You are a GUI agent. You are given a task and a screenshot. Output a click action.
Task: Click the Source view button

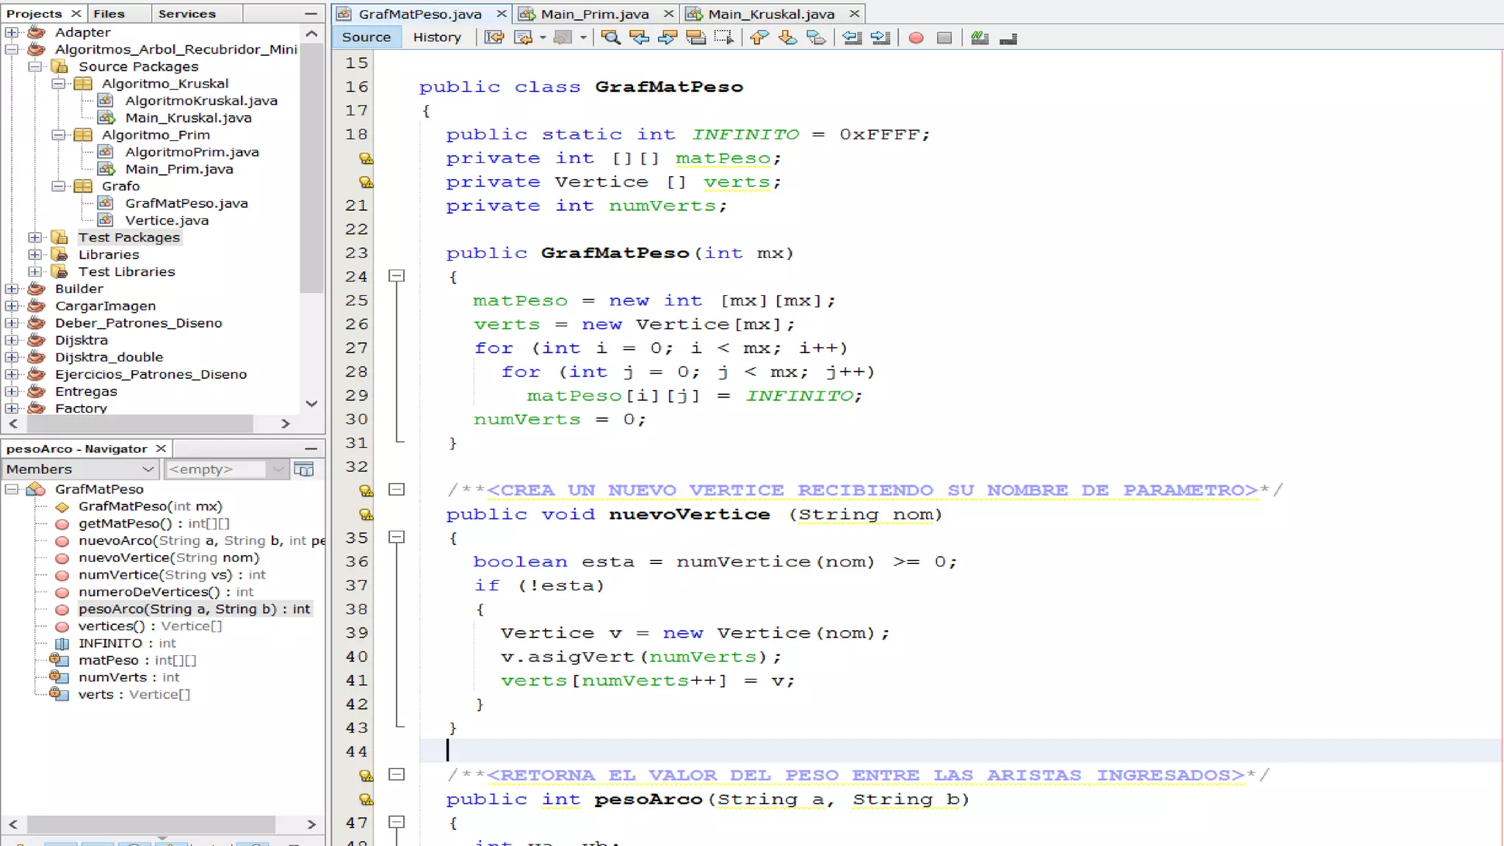[366, 37]
